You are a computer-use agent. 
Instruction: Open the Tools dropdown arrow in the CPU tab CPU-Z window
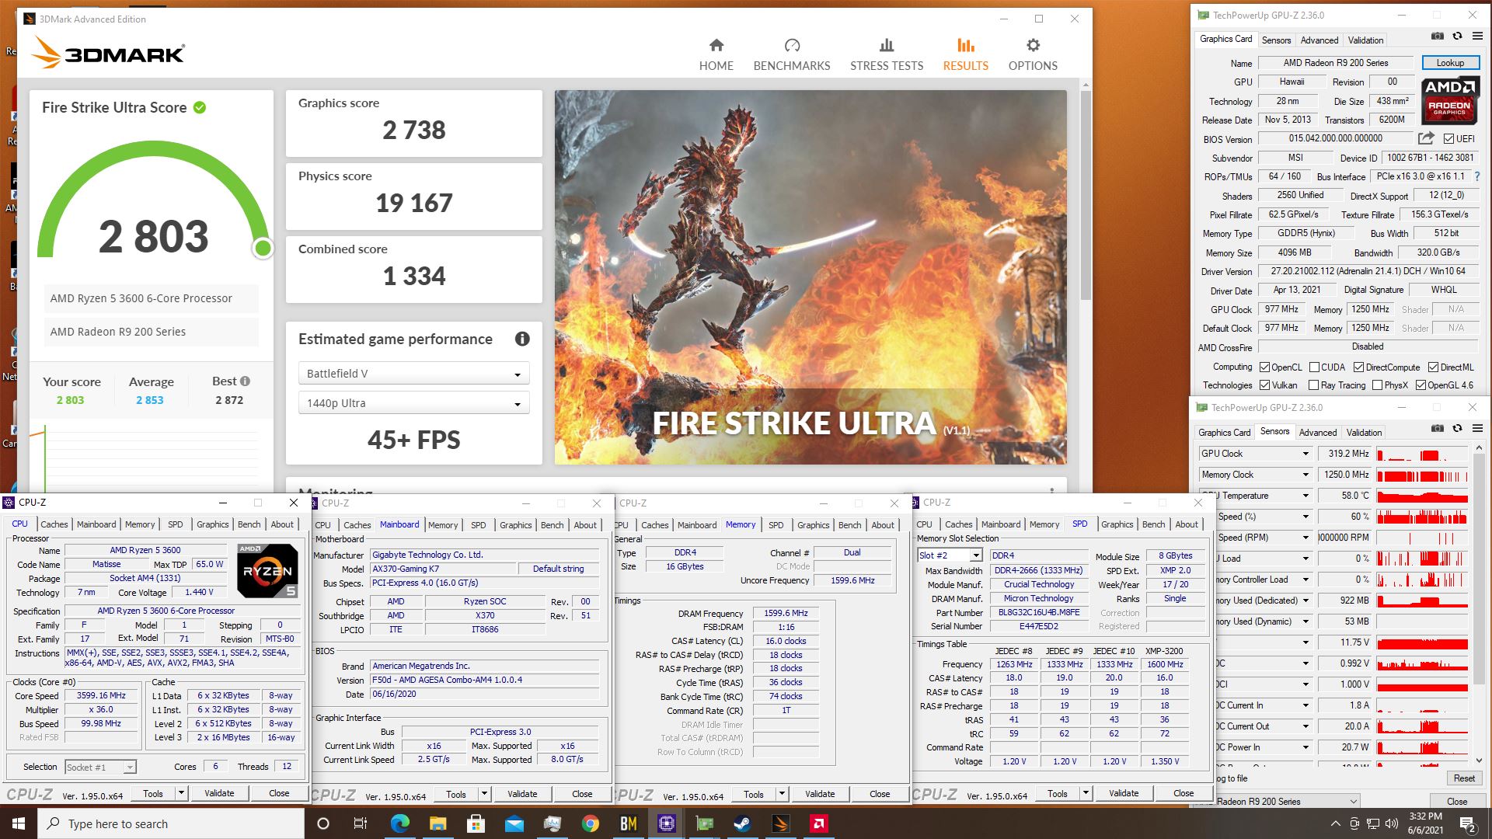(181, 793)
